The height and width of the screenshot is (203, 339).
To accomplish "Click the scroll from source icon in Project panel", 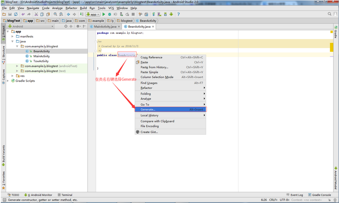I will coord(66,26).
